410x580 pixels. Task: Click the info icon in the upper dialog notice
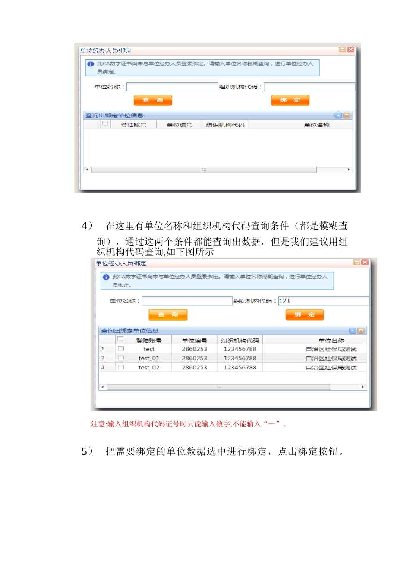coord(91,64)
